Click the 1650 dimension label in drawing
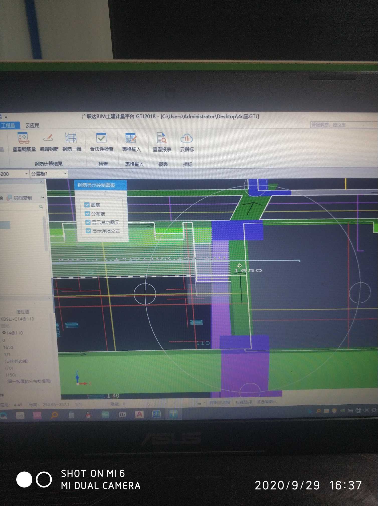The width and height of the screenshot is (378, 506). 248,270
